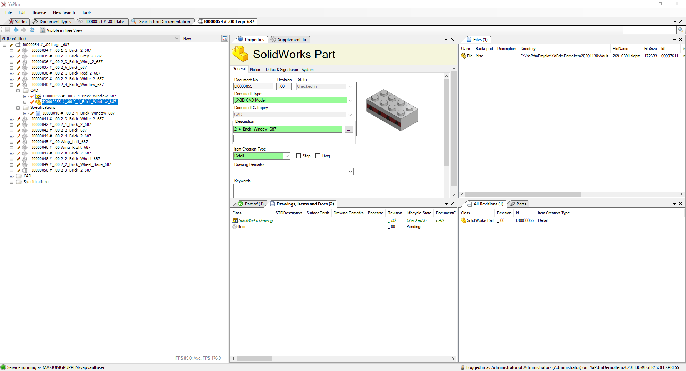The image size is (686, 371).
Task: Open the File menu
Action: tap(9, 12)
